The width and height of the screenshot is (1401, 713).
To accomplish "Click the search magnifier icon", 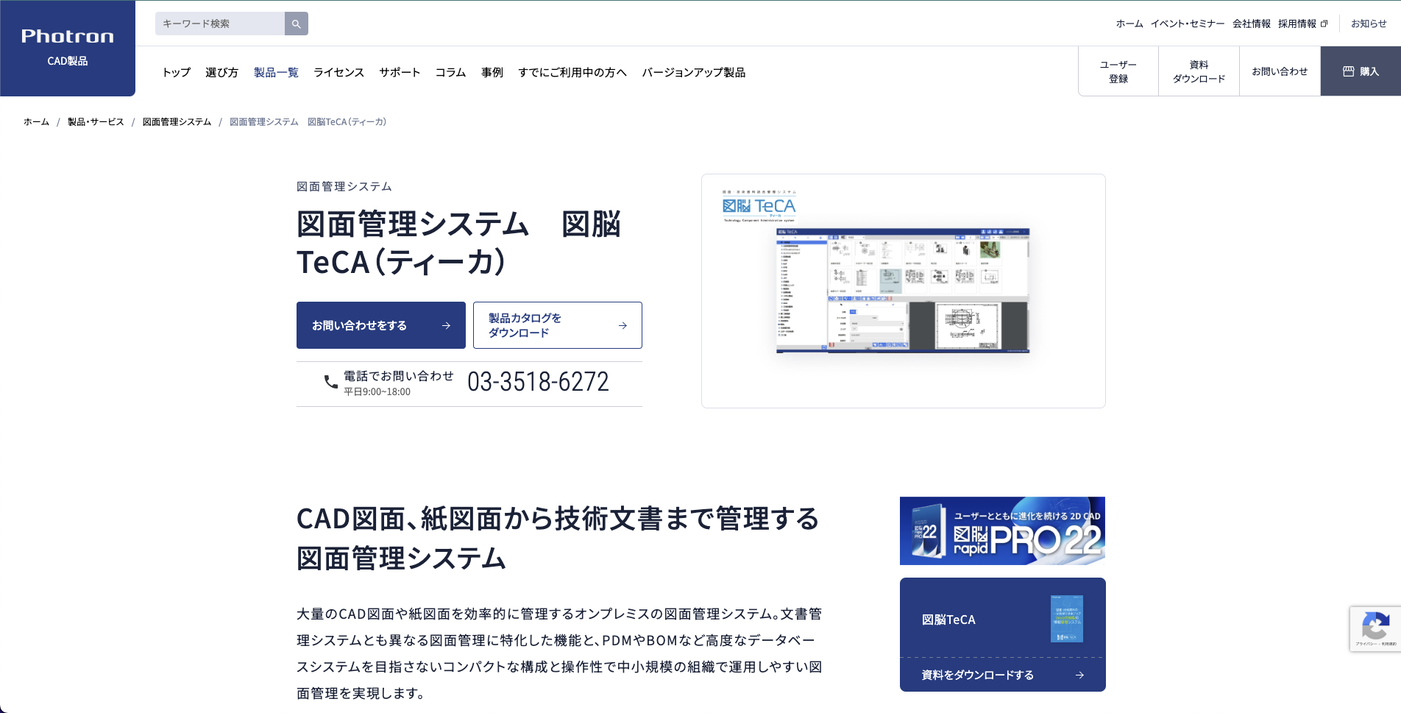I will click(296, 24).
